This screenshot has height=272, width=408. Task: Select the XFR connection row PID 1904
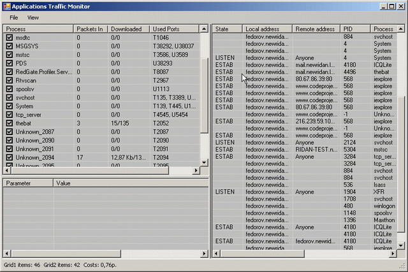point(305,192)
